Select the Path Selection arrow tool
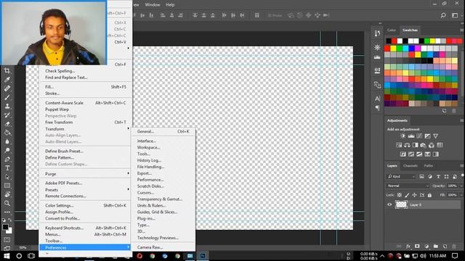The width and height of the screenshot is (465, 261). [x=7, y=177]
